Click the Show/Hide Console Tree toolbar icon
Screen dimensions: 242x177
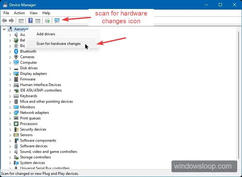coord(21,20)
